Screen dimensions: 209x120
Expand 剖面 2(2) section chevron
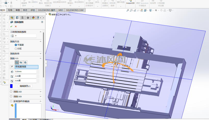(41, 92)
